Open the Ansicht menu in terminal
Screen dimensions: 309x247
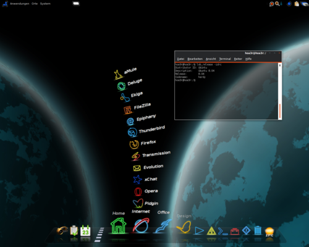click(211, 59)
